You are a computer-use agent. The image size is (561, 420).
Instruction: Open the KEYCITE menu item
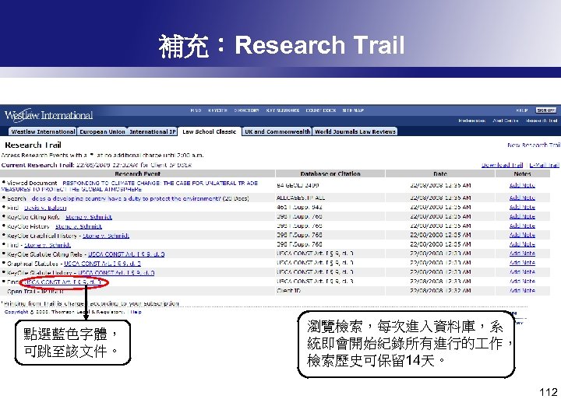tap(217, 110)
